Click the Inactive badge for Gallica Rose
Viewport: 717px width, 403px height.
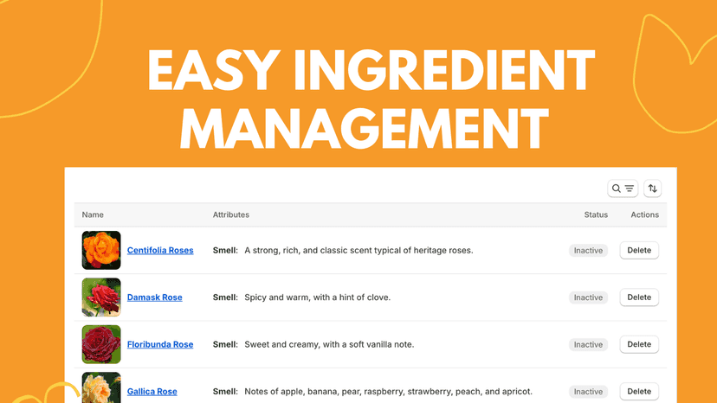(x=588, y=392)
